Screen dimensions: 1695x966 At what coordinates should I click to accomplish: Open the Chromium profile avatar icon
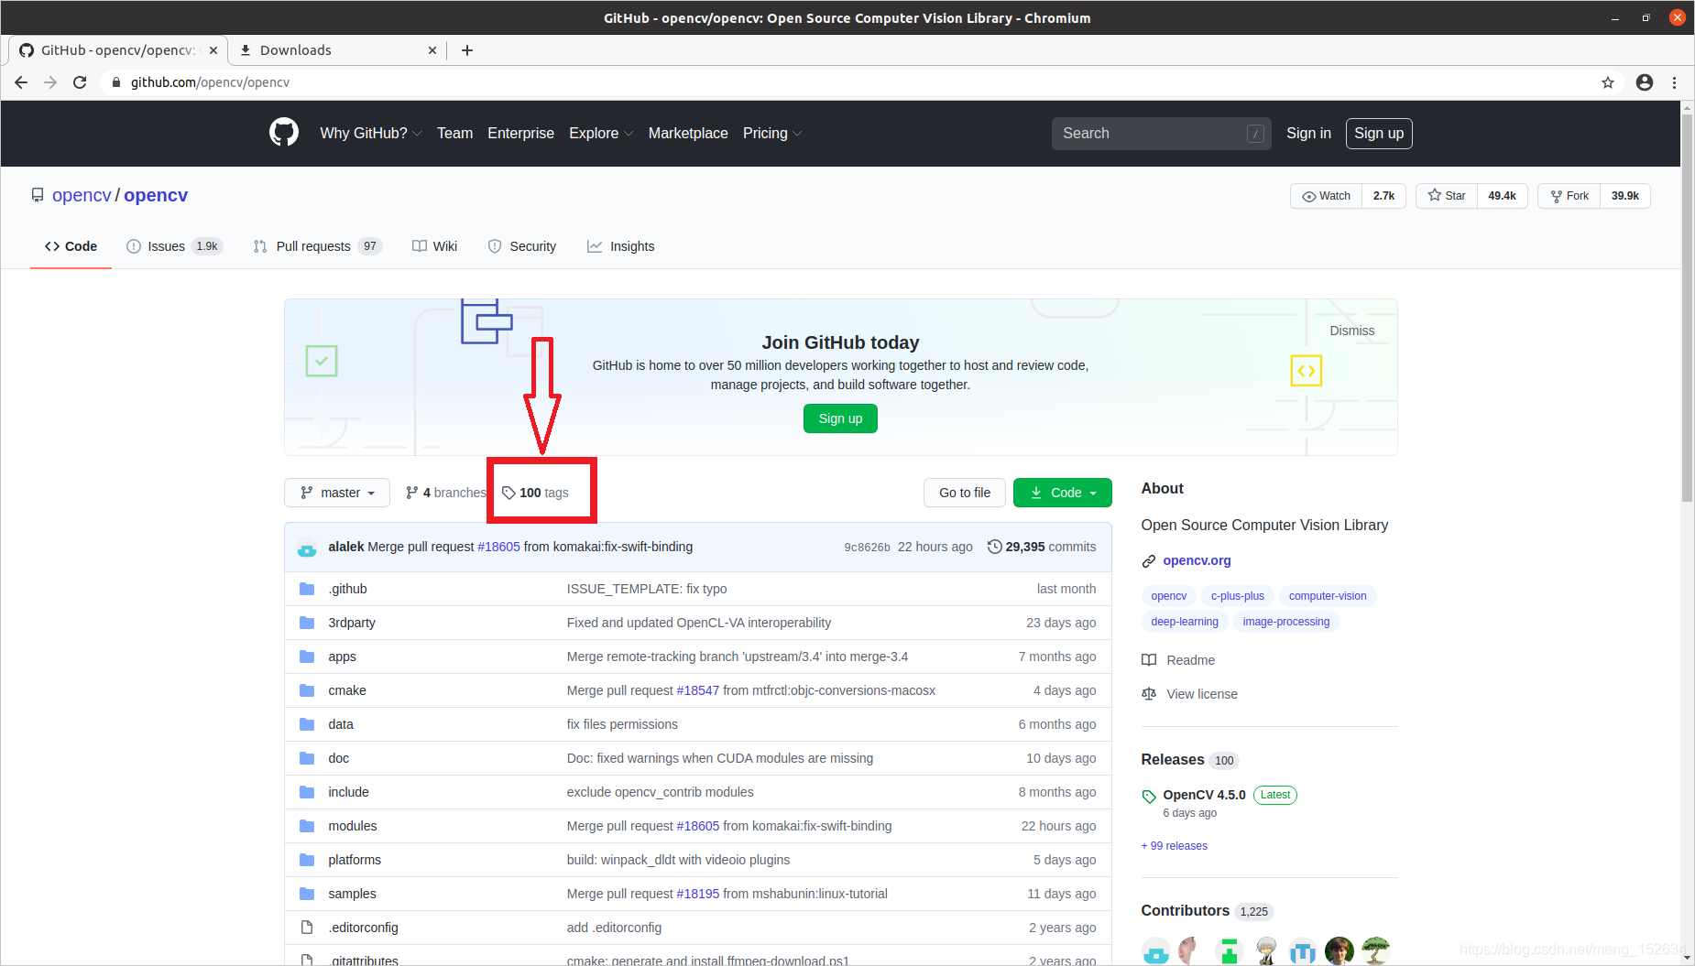(x=1645, y=82)
